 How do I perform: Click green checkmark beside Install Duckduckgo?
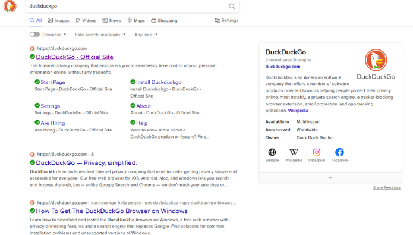pos(133,82)
